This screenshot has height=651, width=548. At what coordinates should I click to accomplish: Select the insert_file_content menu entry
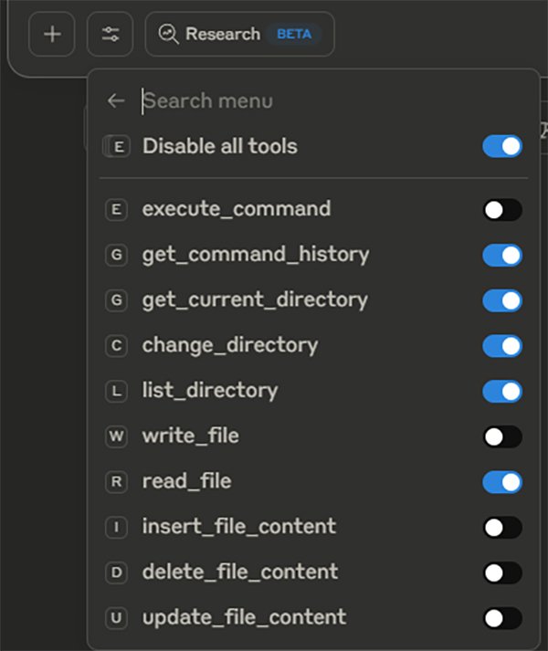[x=239, y=527]
